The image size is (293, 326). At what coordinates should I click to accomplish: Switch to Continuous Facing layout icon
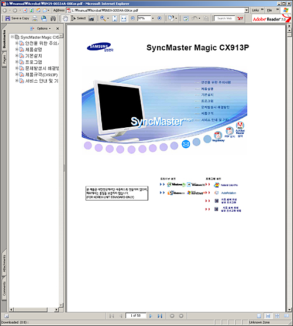[x=277, y=316]
